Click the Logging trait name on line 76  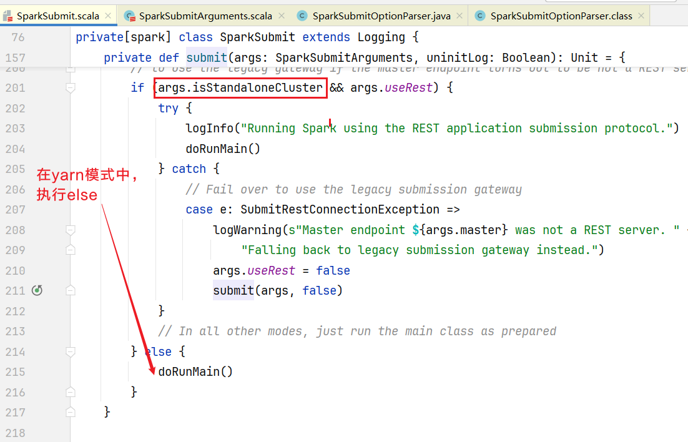click(381, 37)
